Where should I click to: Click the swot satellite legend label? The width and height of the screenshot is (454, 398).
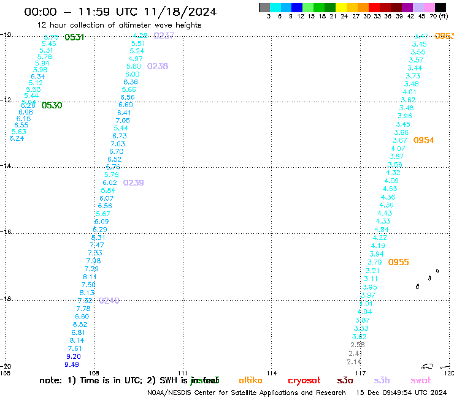coord(420,380)
